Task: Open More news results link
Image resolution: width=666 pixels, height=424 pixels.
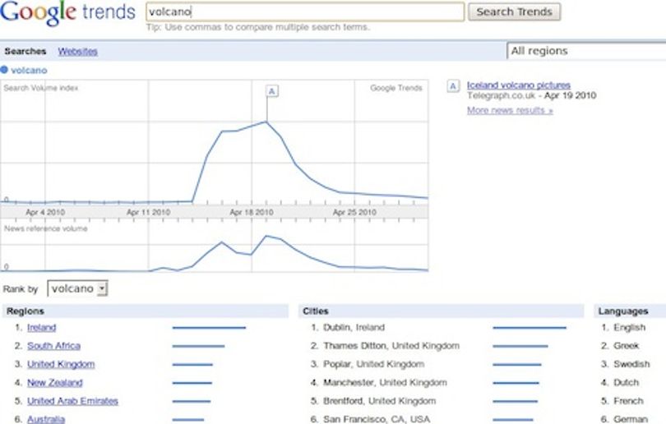Action: (x=510, y=110)
